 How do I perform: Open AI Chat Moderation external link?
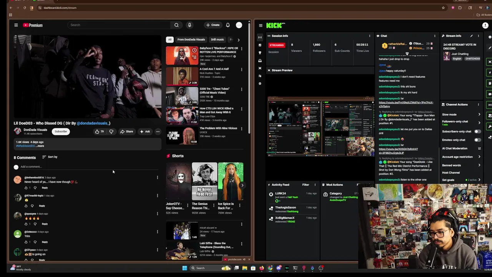click(x=479, y=149)
